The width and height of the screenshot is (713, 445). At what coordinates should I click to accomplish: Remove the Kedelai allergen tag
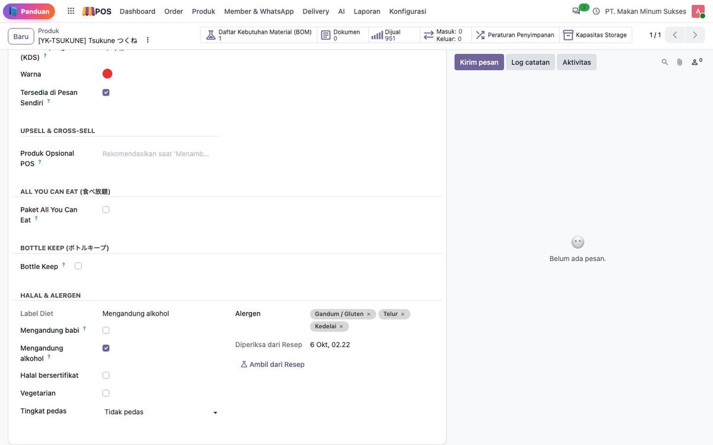click(341, 327)
